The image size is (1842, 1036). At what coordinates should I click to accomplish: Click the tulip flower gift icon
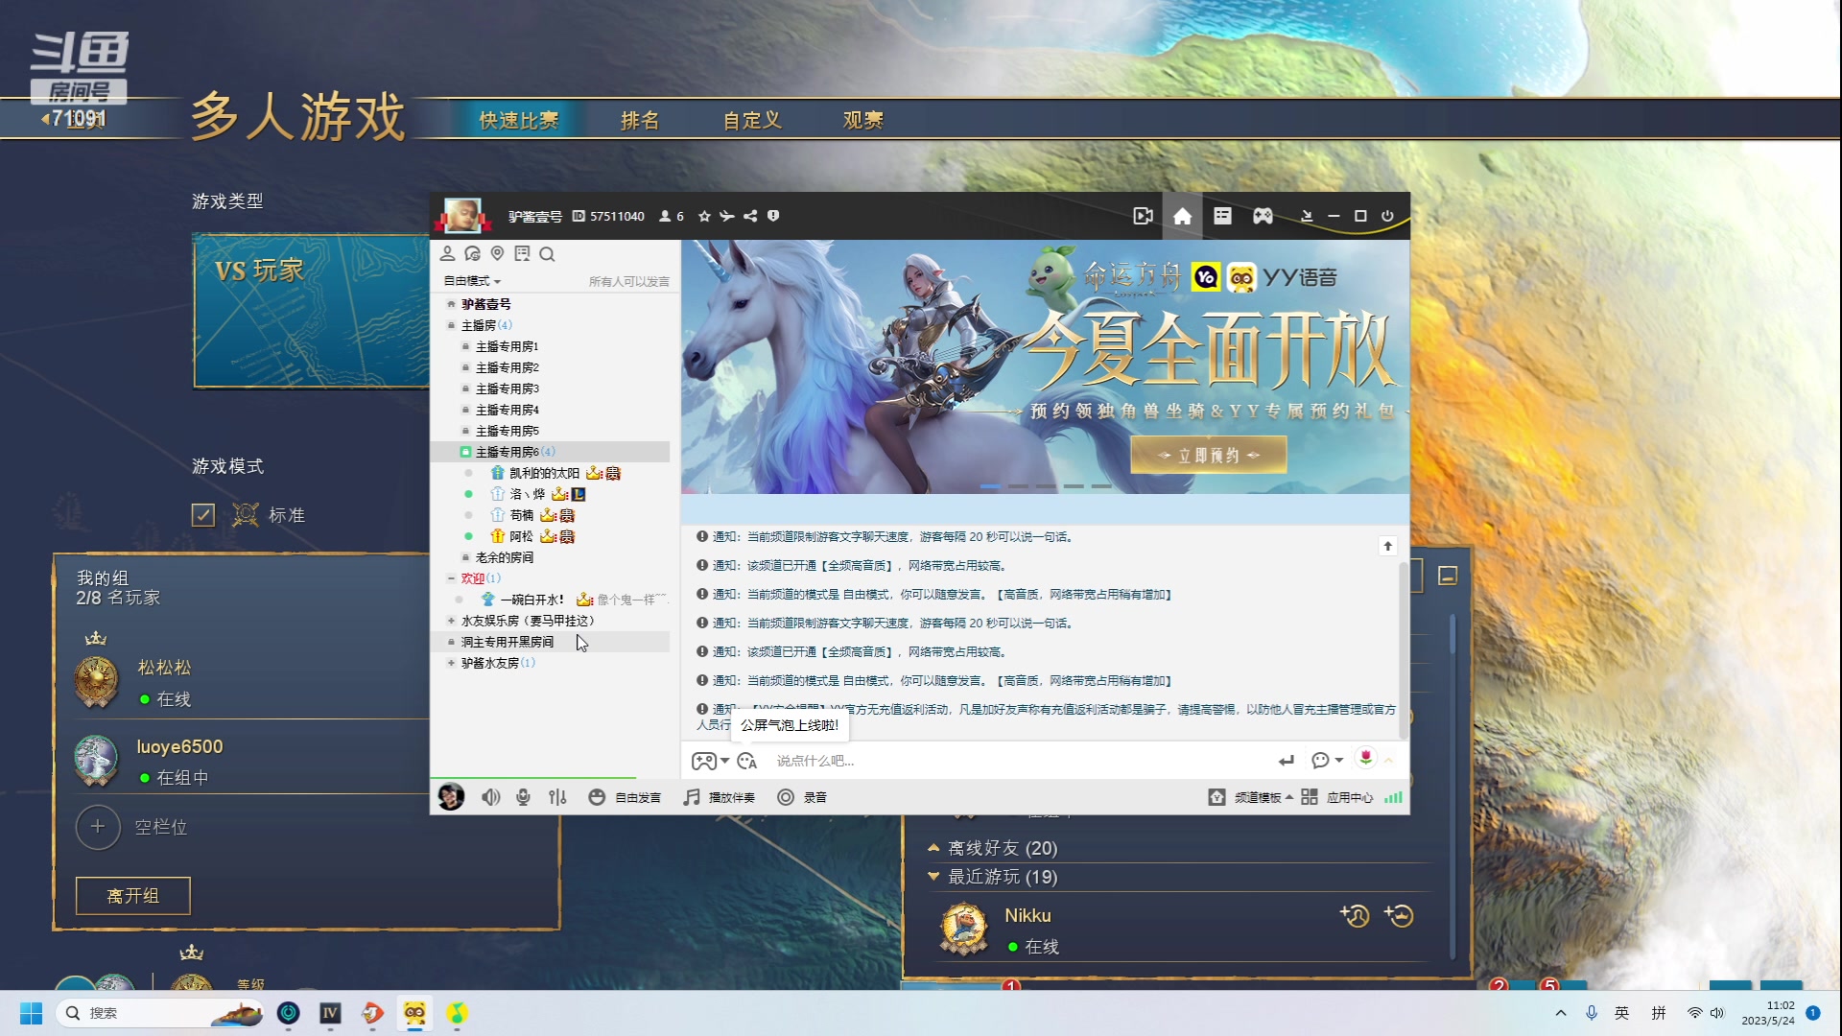click(1366, 758)
